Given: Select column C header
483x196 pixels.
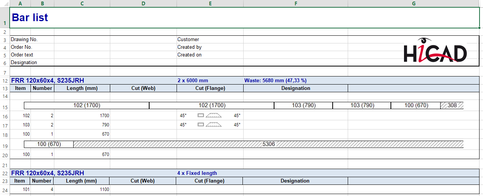Looking at the screenshot, I should 82,3.
